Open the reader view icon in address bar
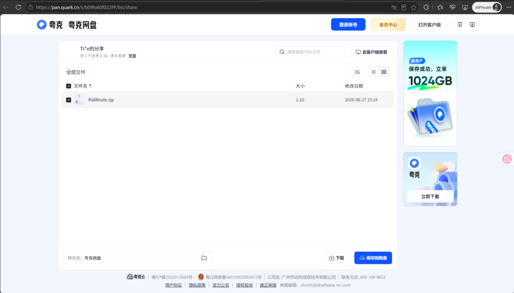514x293 pixels. click(x=404, y=7)
